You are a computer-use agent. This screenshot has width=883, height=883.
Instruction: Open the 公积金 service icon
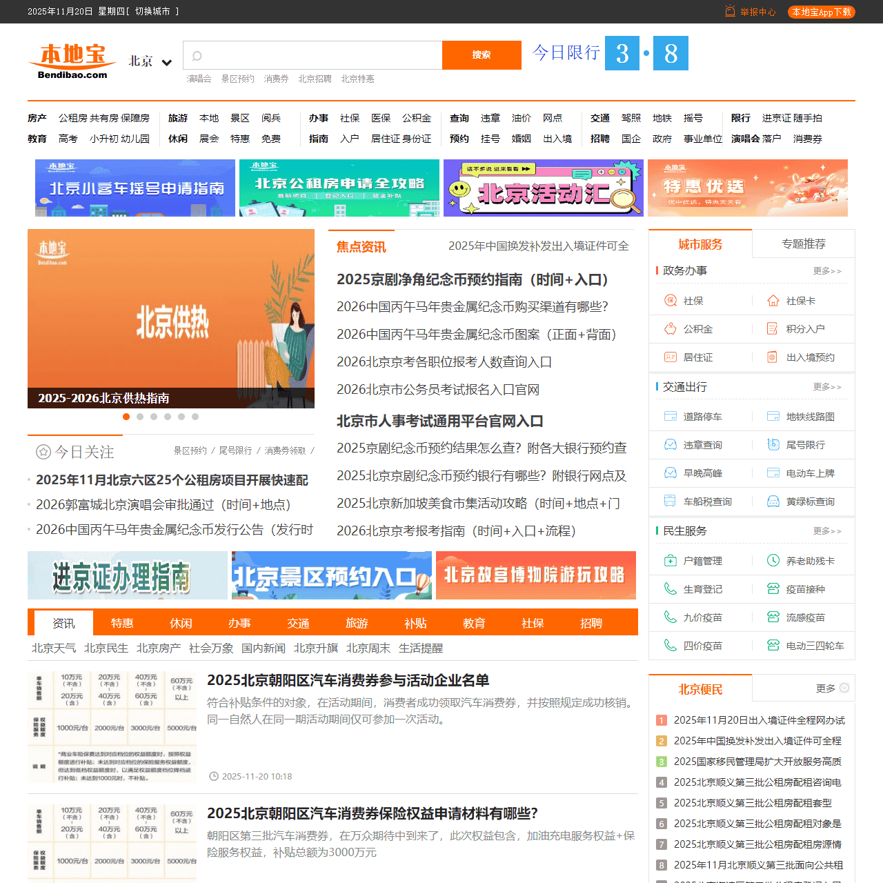point(670,329)
